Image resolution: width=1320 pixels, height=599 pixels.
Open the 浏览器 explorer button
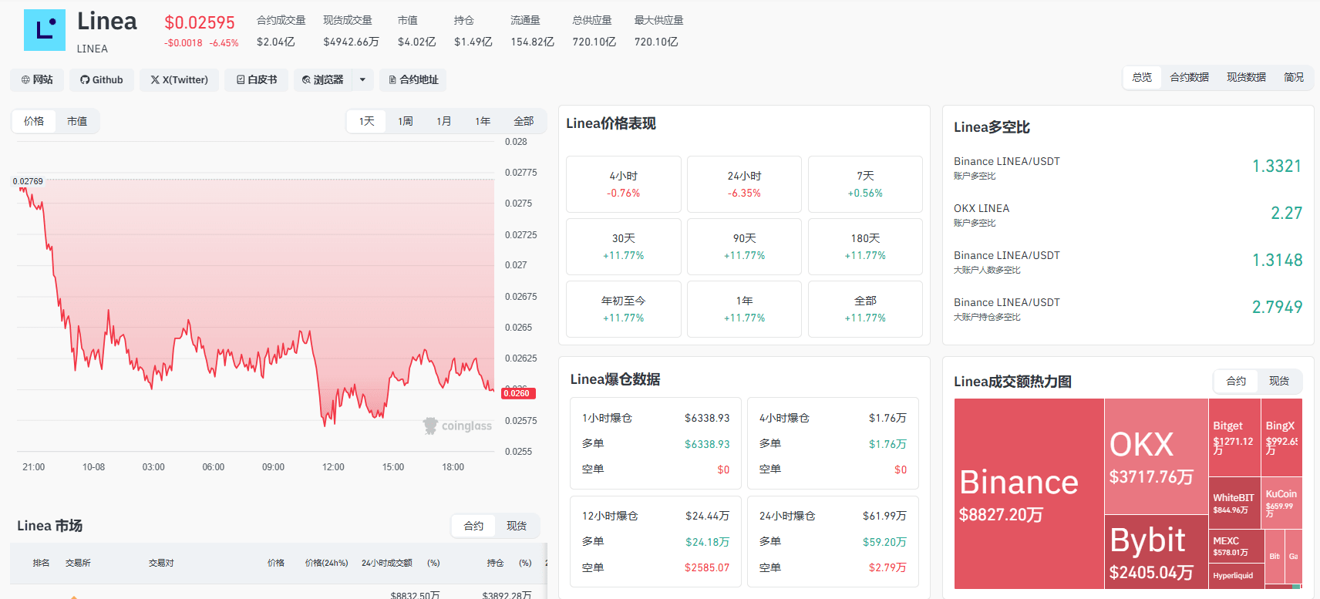(x=323, y=80)
